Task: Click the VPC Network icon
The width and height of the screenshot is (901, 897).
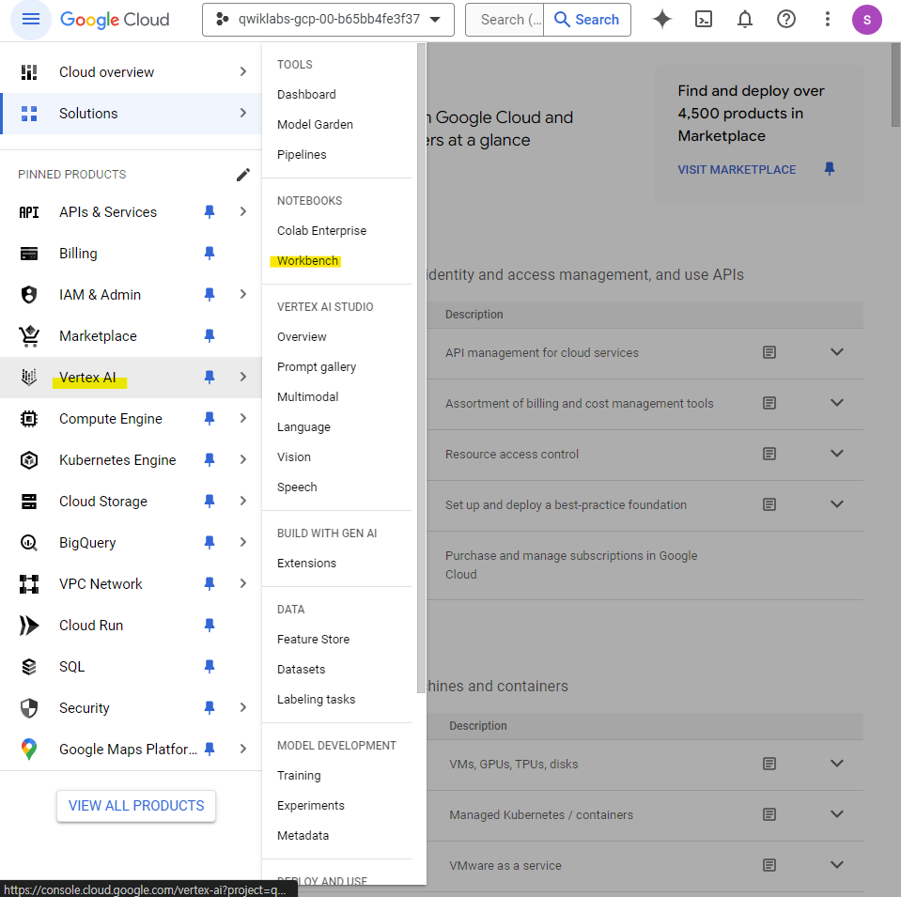Action: 29,584
